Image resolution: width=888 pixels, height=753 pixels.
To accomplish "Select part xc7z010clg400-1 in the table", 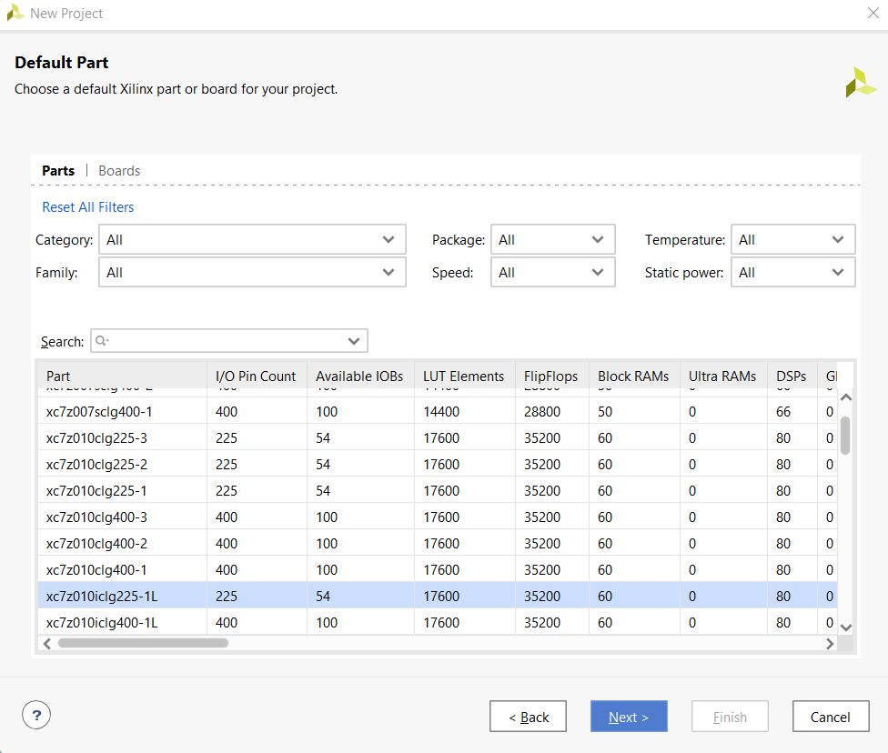I will tap(96, 570).
